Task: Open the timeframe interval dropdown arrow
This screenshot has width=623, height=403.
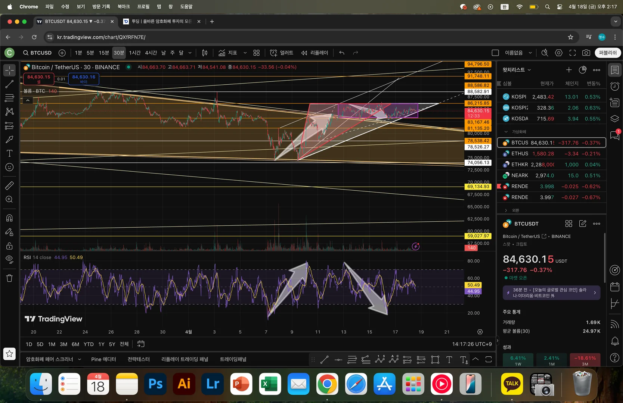Action: (190, 53)
